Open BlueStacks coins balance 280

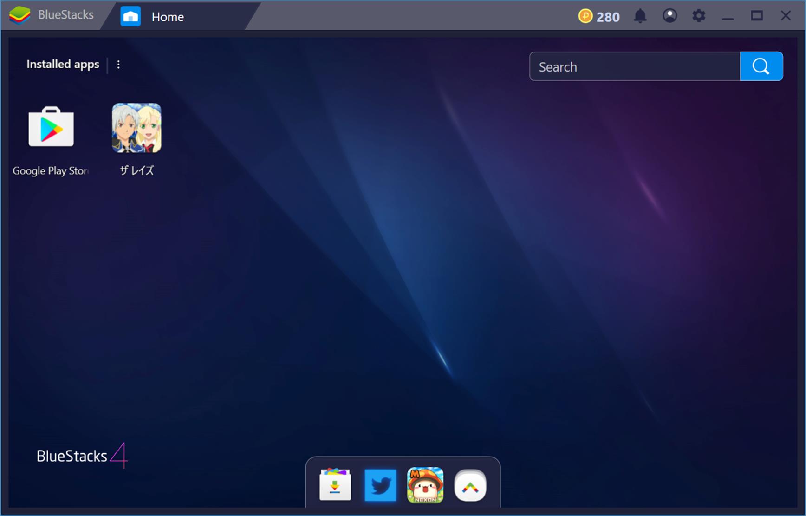click(x=599, y=17)
